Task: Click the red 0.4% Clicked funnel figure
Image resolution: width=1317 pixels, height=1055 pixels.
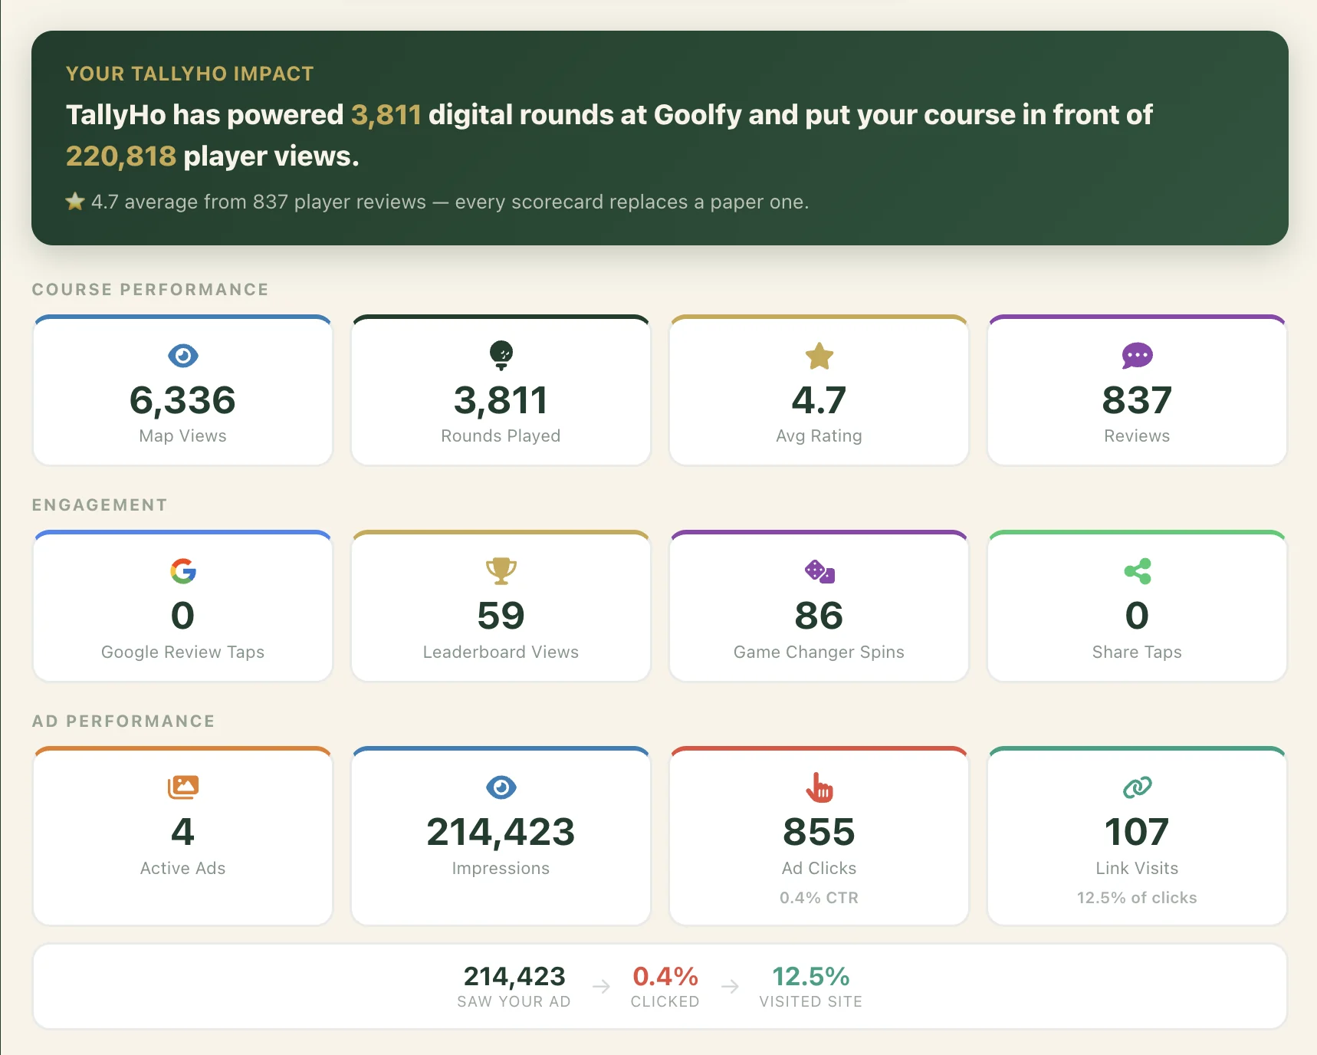Action: pos(665,977)
